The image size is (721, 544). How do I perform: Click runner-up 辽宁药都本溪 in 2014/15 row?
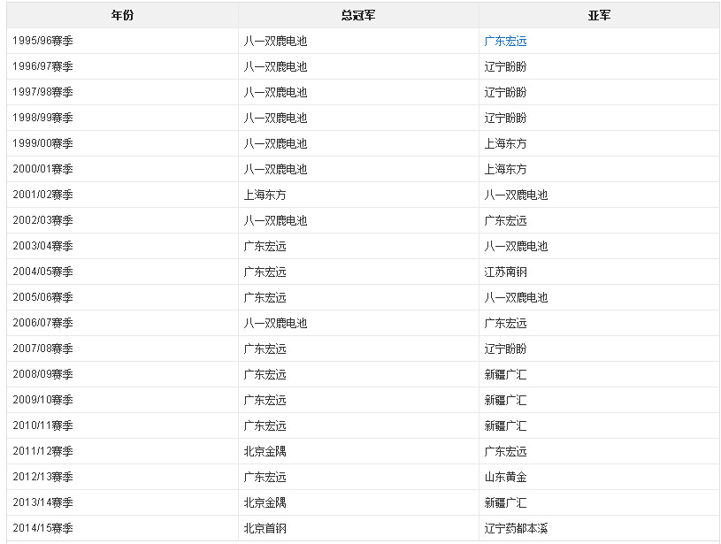[x=516, y=528]
